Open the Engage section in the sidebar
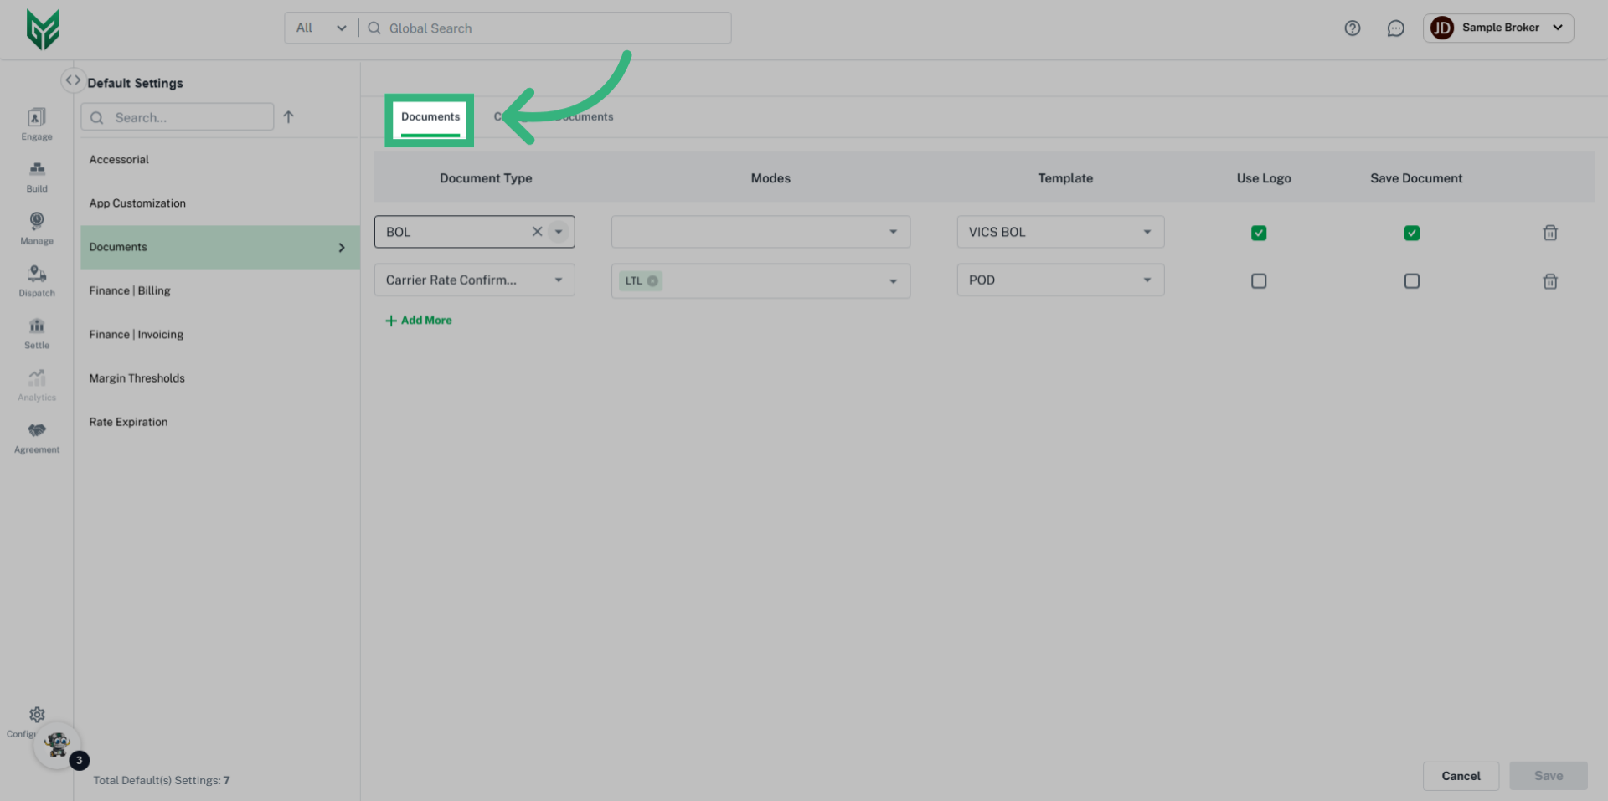Viewport: 1608px width, 801px height. (x=36, y=124)
